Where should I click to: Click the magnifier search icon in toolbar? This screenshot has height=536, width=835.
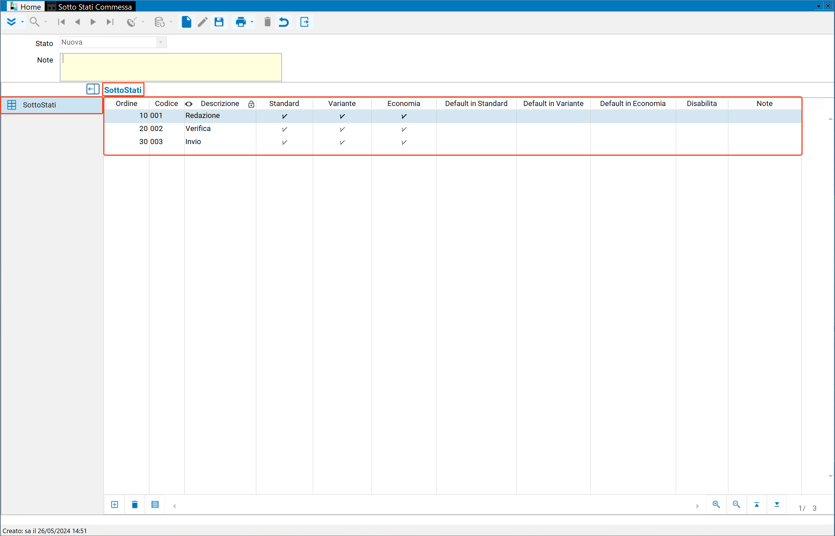34,22
